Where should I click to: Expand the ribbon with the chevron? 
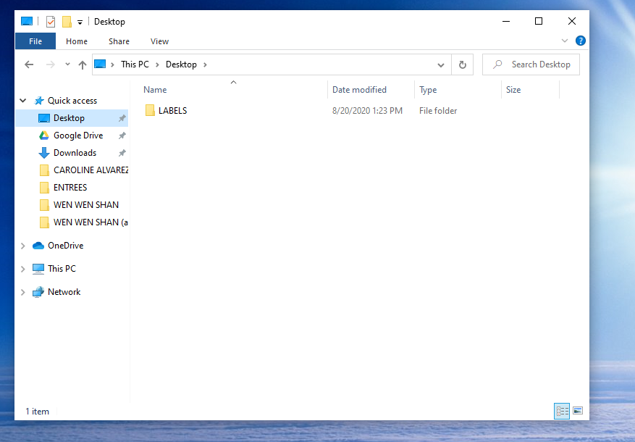click(x=565, y=41)
